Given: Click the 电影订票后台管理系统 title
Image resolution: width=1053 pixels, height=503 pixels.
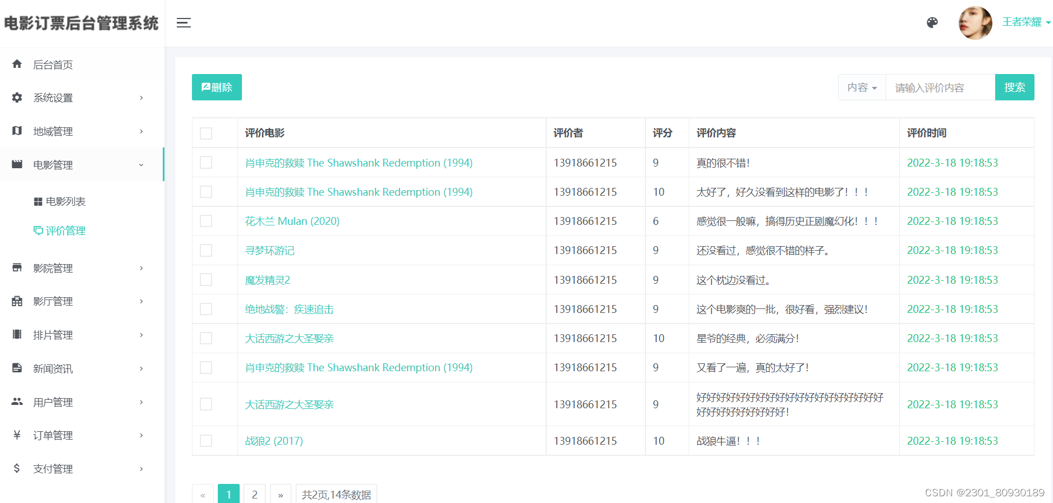Looking at the screenshot, I should 81,23.
